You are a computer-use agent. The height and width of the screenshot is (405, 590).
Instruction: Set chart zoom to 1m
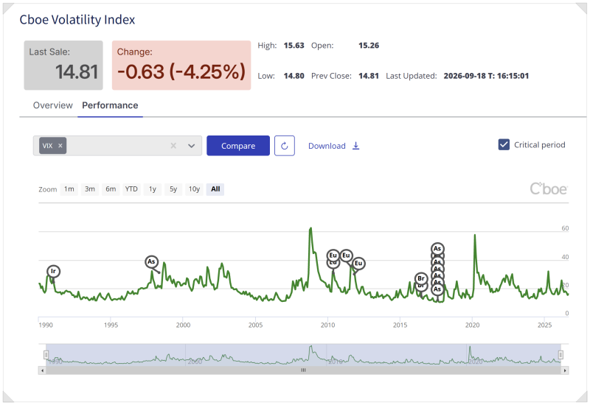[x=69, y=189]
